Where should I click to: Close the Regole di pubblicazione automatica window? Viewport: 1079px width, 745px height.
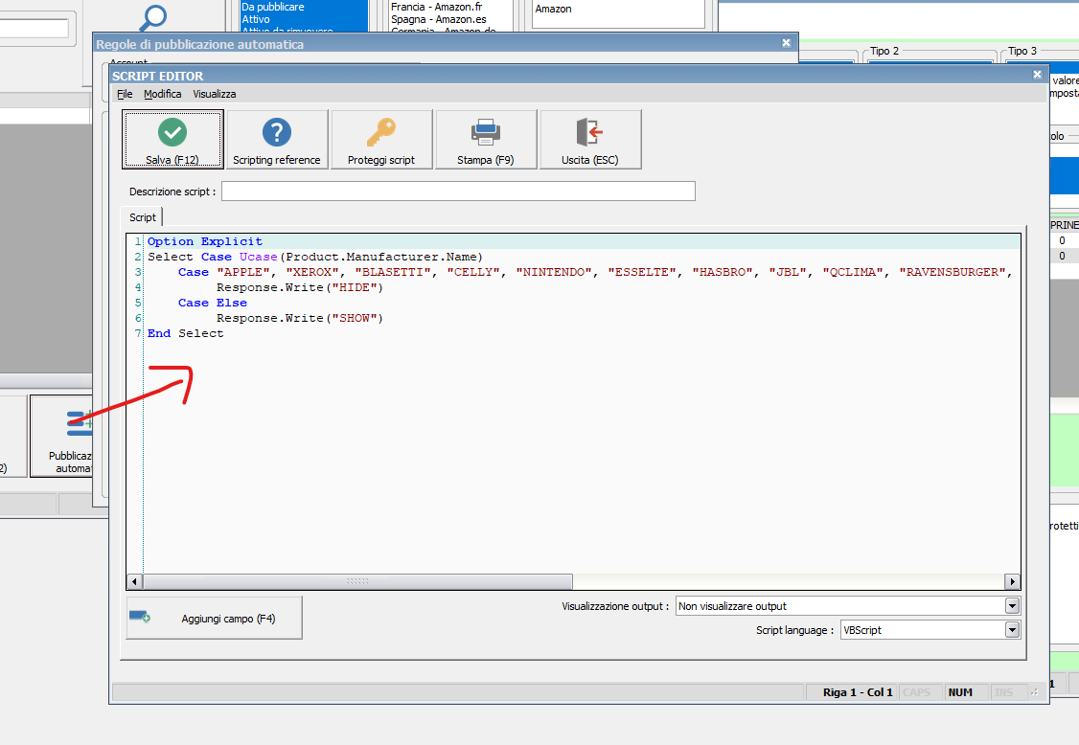pyautogui.click(x=786, y=43)
